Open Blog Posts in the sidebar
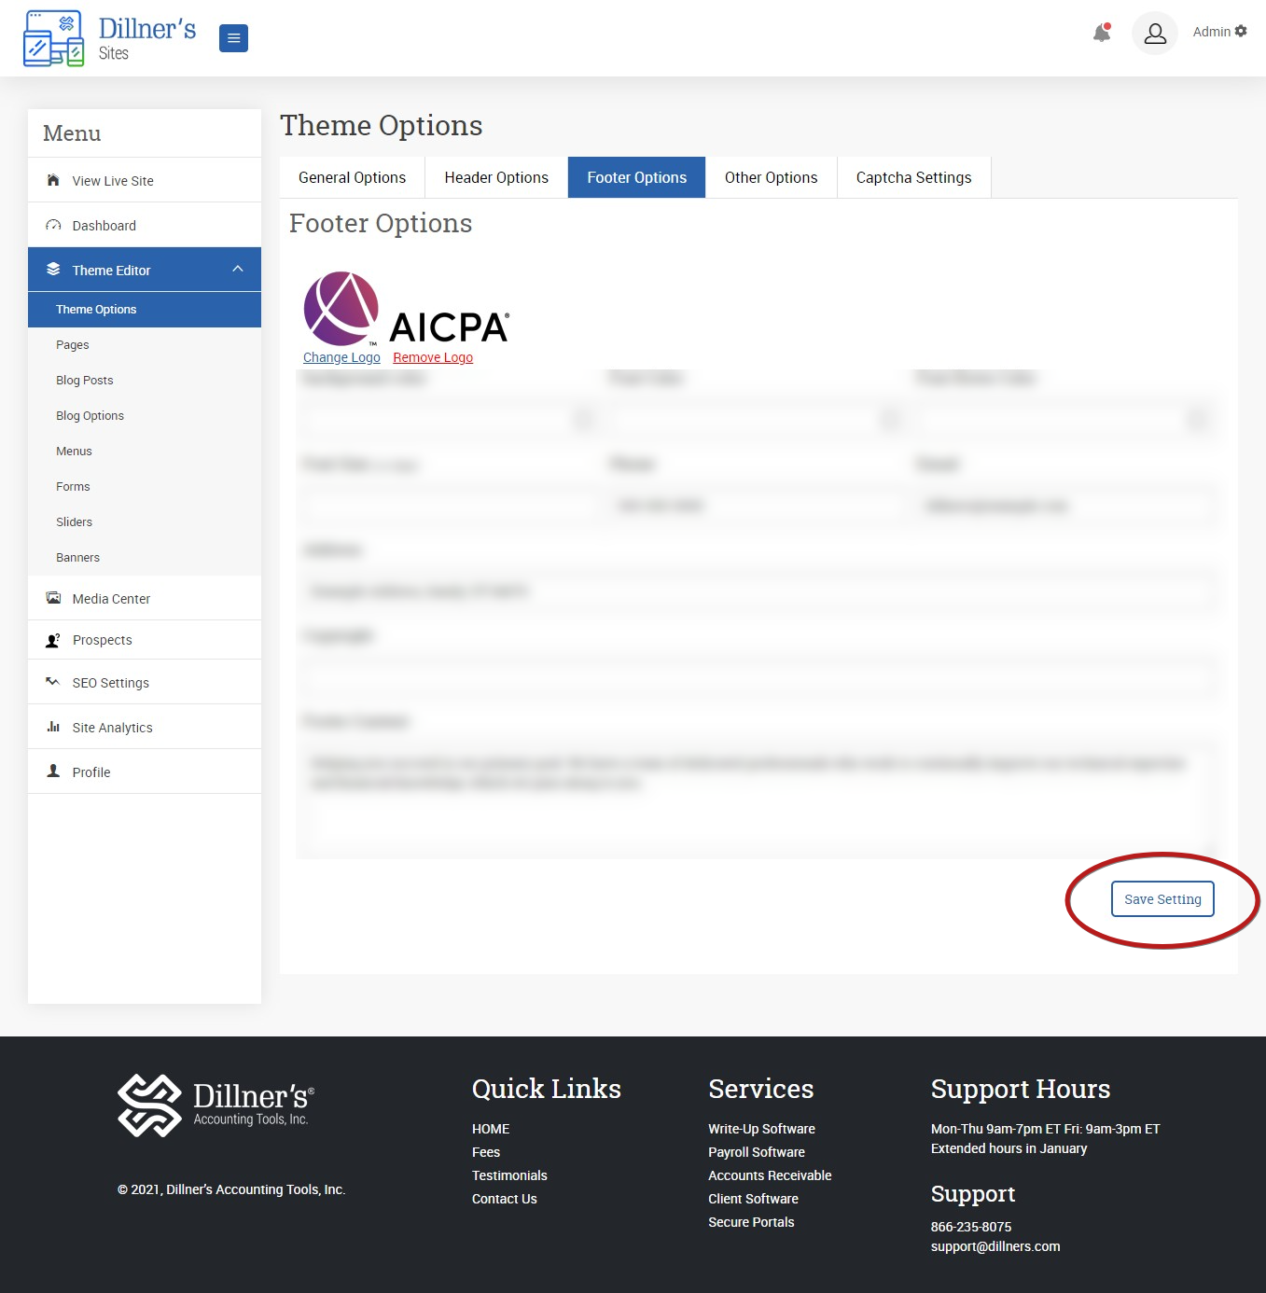 145,381
